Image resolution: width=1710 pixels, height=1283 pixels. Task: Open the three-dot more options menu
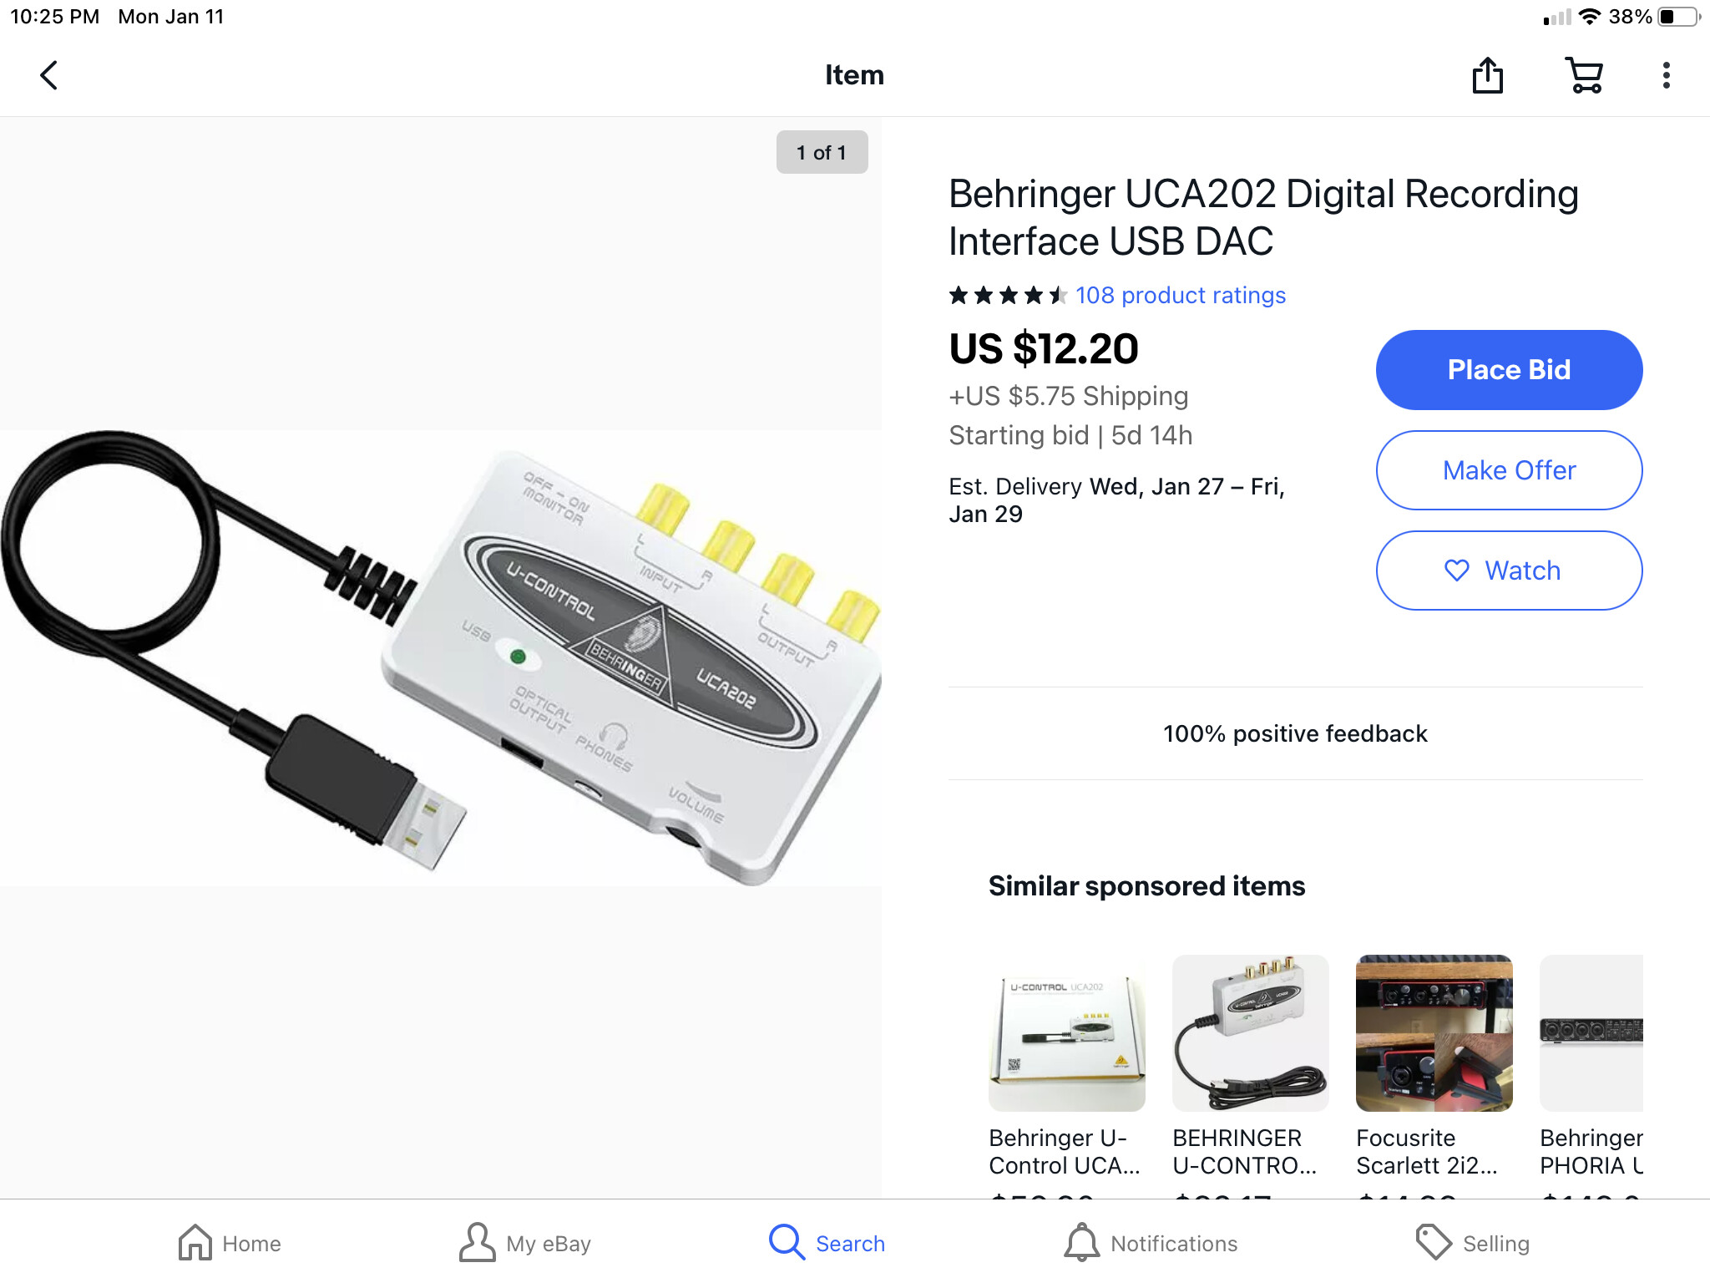pos(1666,75)
